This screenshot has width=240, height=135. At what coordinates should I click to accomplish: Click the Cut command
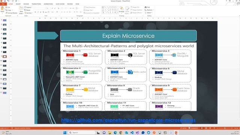tap(7, 7)
